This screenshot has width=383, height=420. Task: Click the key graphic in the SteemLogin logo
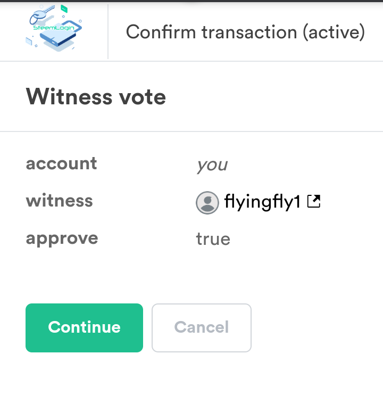41,15
